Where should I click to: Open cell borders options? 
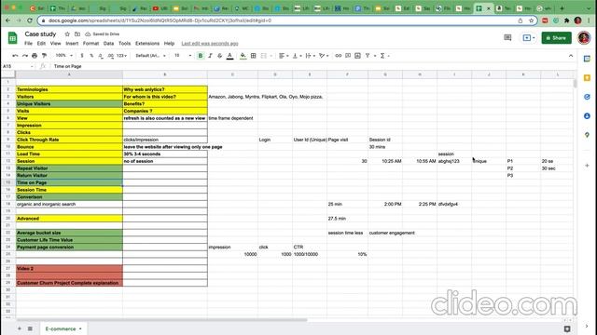253,56
